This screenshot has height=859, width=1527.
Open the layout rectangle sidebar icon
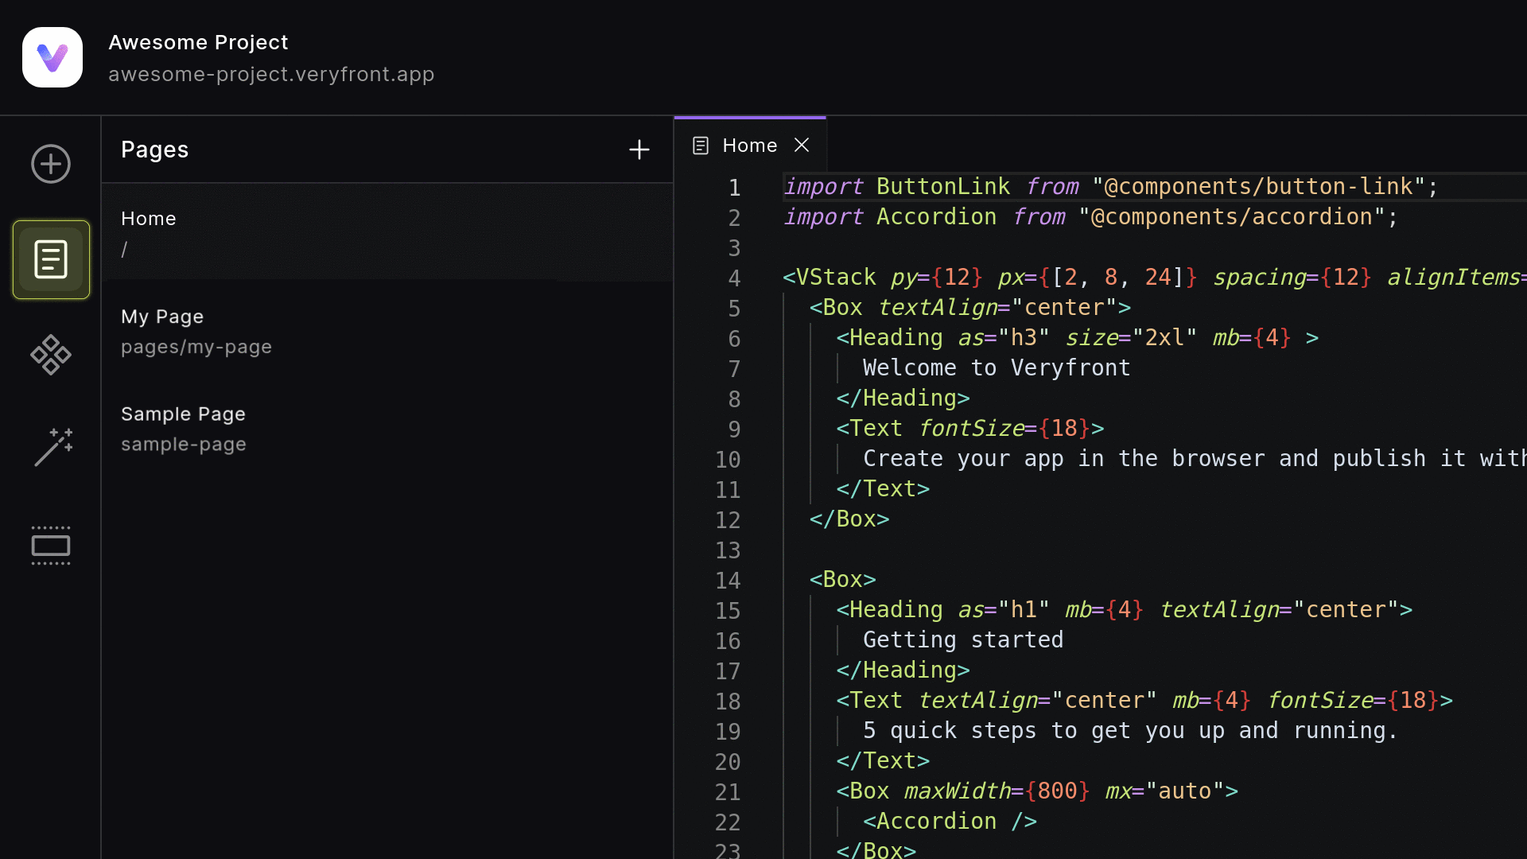(51, 546)
